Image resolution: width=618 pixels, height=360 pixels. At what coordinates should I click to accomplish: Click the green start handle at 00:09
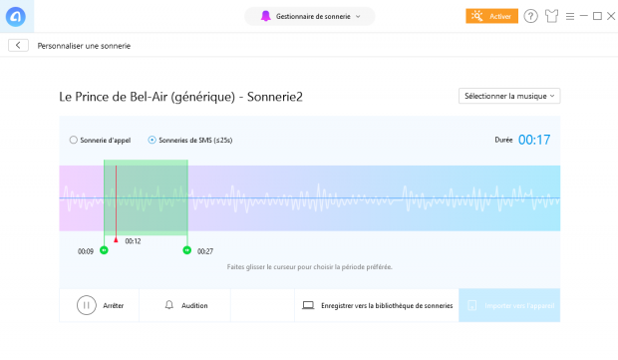tap(104, 250)
